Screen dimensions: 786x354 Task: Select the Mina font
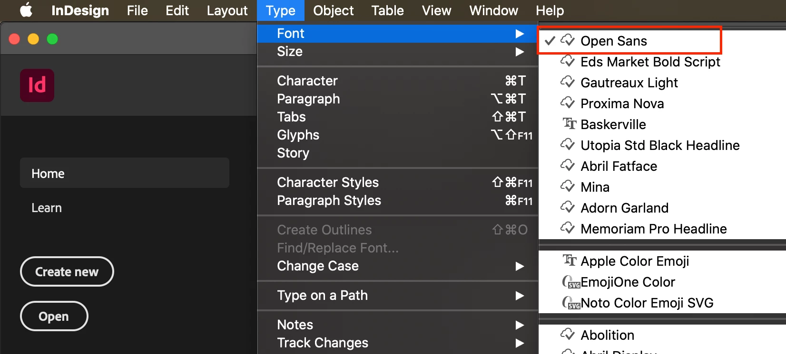595,187
